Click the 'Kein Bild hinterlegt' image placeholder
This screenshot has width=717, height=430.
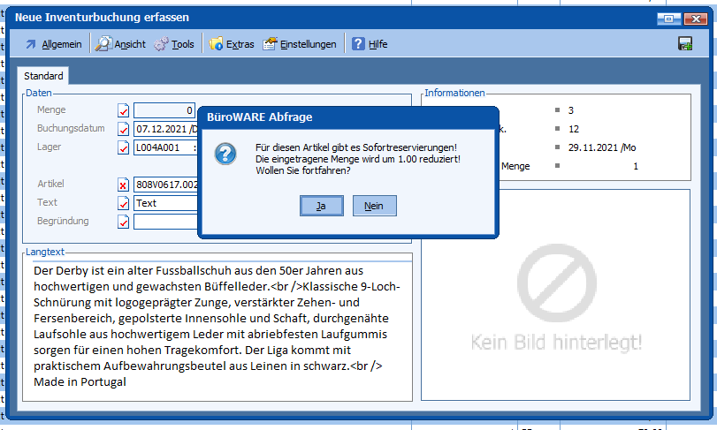tap(556, 300)
